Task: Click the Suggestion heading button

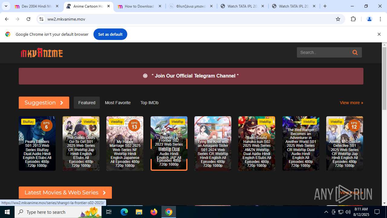Action: tap(44, 103)
